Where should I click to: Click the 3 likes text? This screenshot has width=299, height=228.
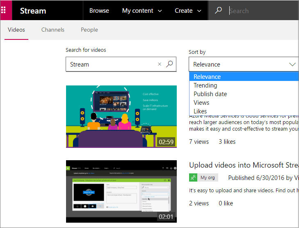pyautogui.click(x=227, y=142)
